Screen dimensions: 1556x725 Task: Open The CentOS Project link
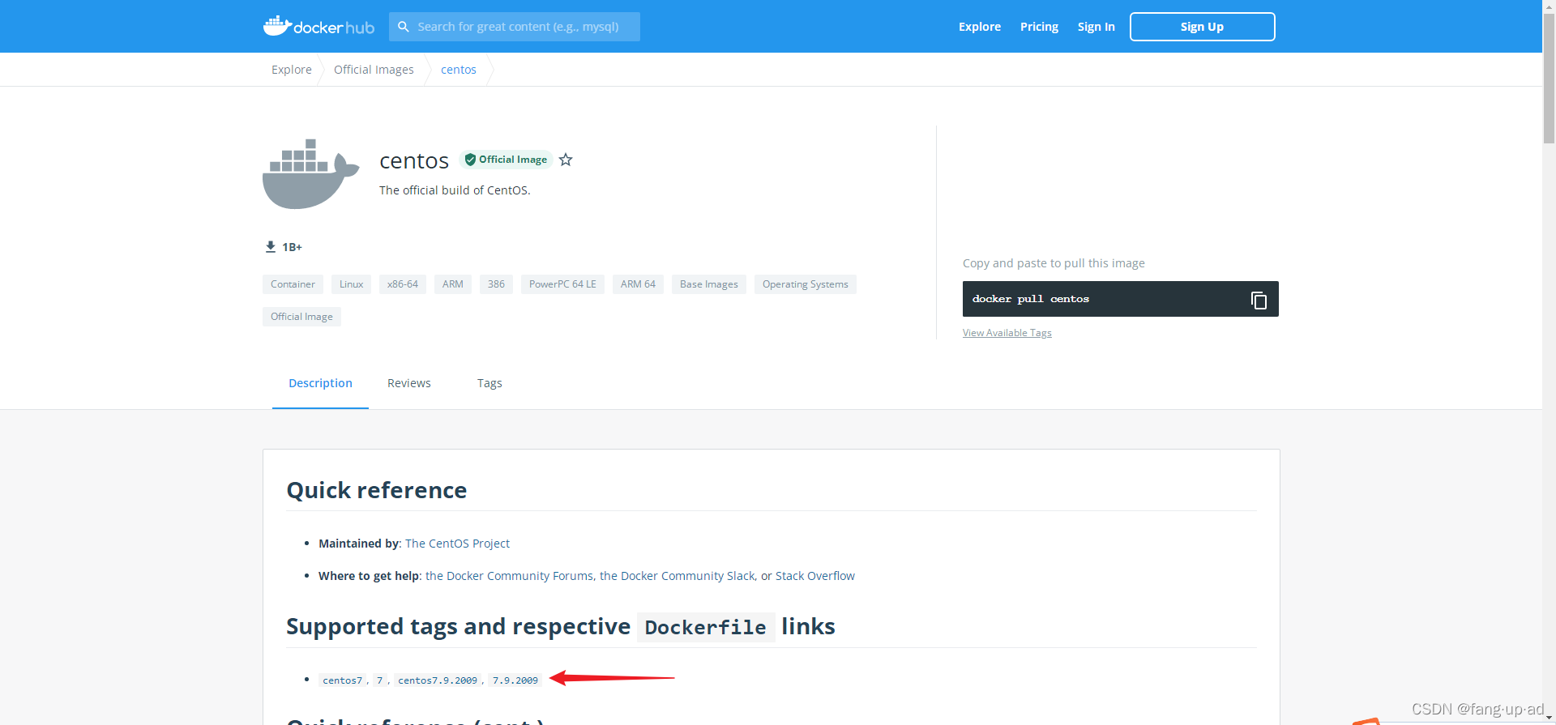pyautogui.click(x=457, y=544)
